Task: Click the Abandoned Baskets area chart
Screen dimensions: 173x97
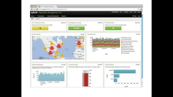Action: pos(51,76)
